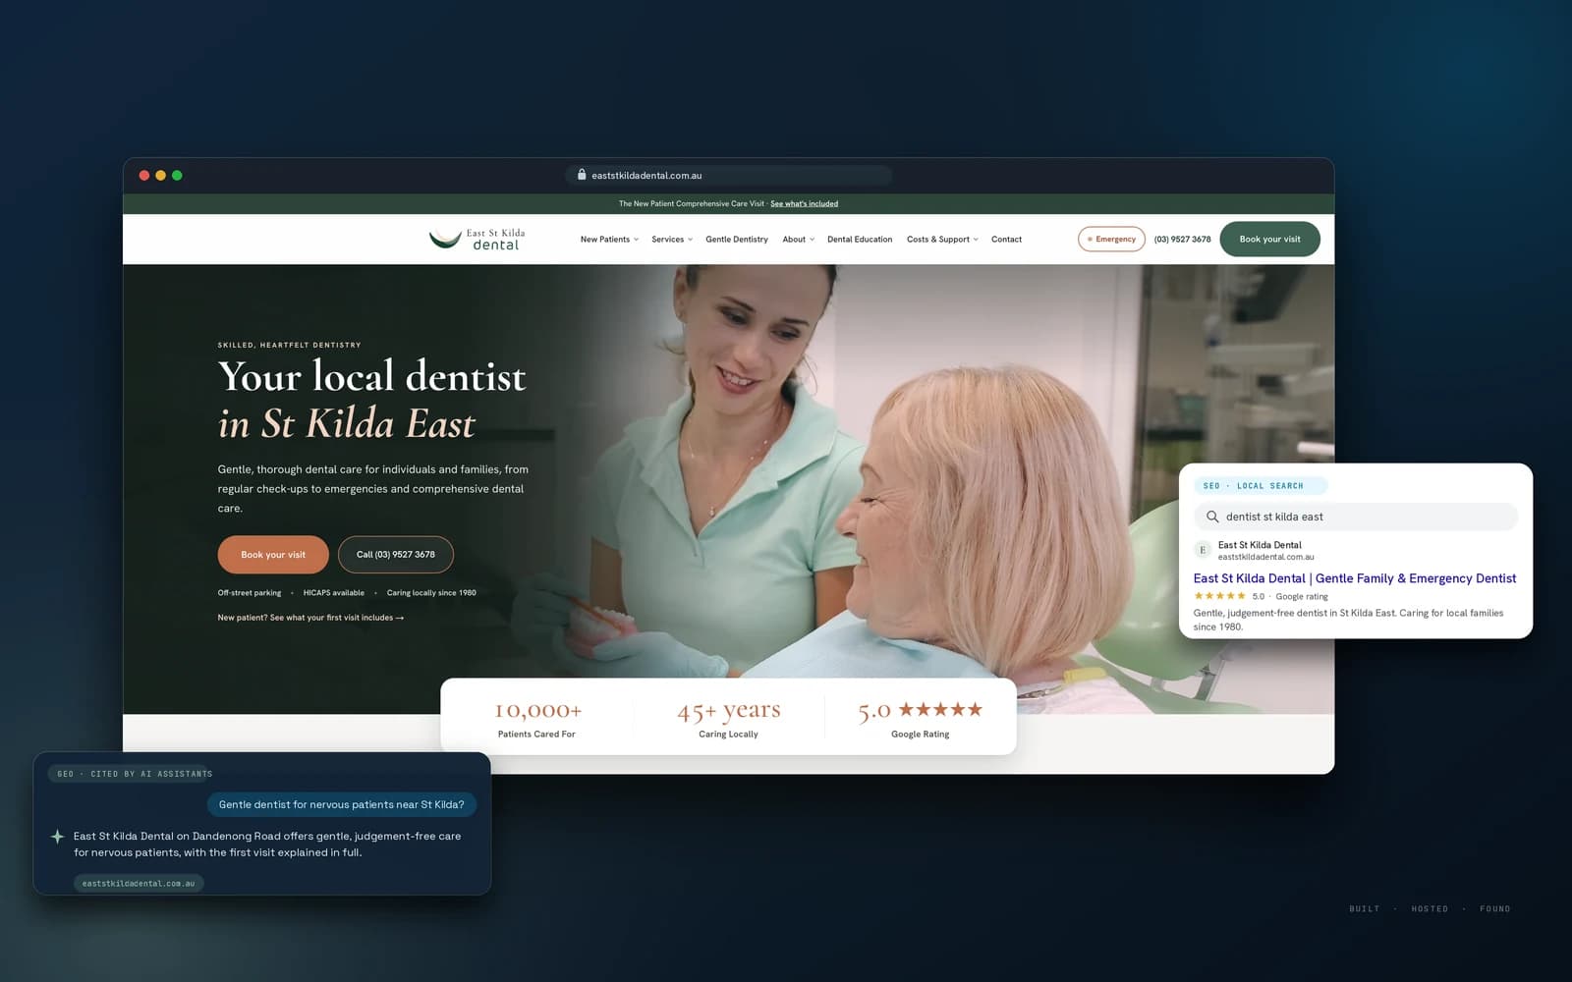Image resolution: width=1572 pixels, height=982 pixels.
Task: Click the search magnifier icon in SEO card
Action: pyautogui.click(x=1212, y=517)
